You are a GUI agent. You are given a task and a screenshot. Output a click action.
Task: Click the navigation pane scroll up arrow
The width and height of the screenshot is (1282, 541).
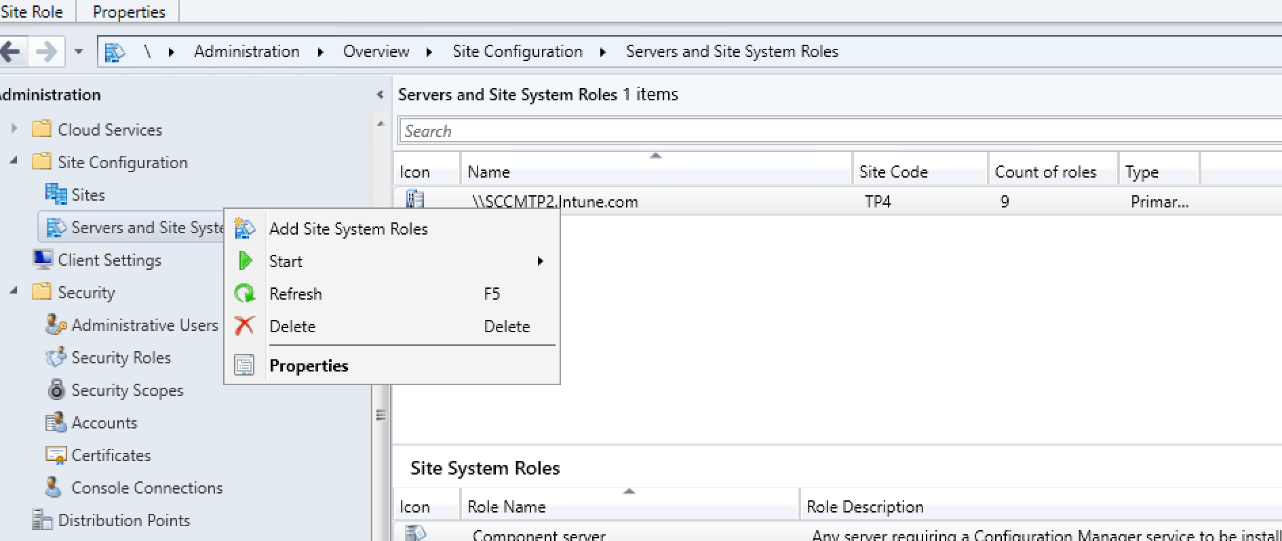(x=381, y=124)
